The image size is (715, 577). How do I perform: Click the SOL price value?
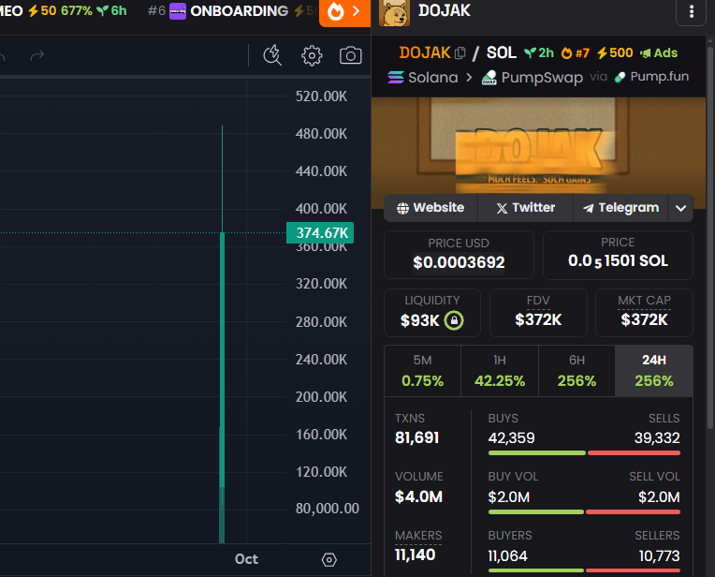(x=618, y=261)
